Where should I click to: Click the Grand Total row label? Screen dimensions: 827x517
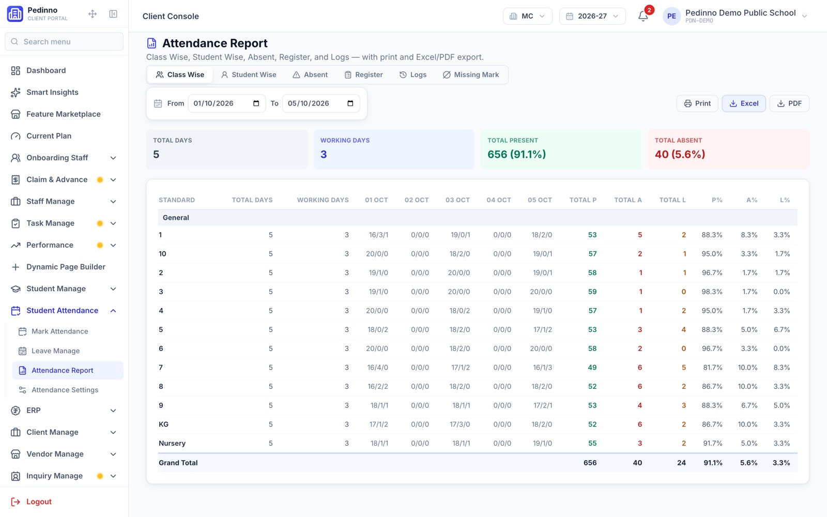(x=178, y=463)
